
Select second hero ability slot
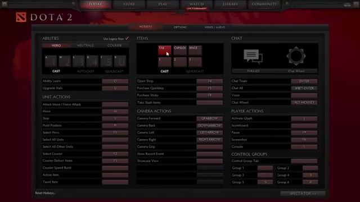click(65, 61)
